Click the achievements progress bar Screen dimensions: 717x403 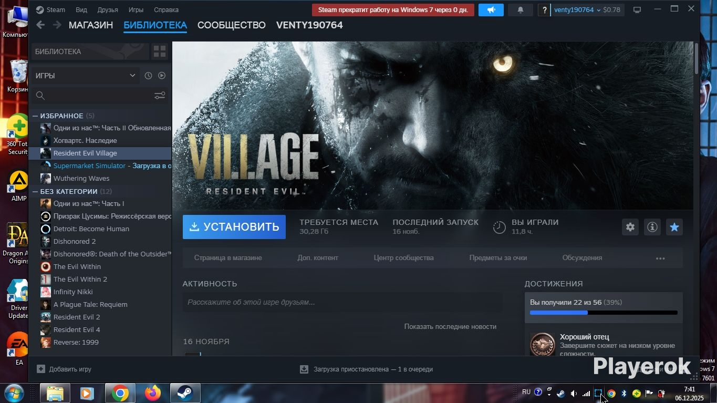(x=604, y=313)
